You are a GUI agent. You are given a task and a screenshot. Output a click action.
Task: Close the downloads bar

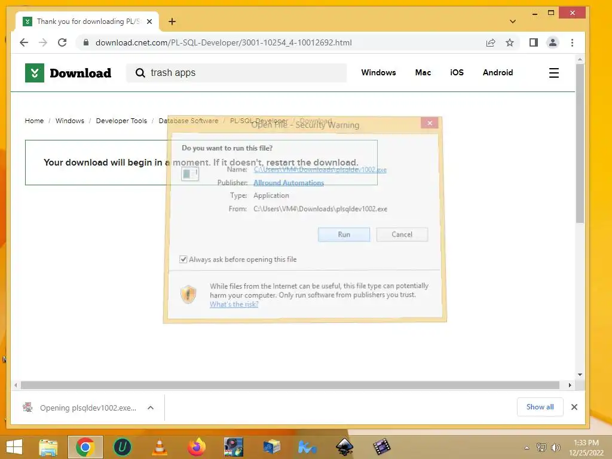pyautogui.click(x=574, y=407)
